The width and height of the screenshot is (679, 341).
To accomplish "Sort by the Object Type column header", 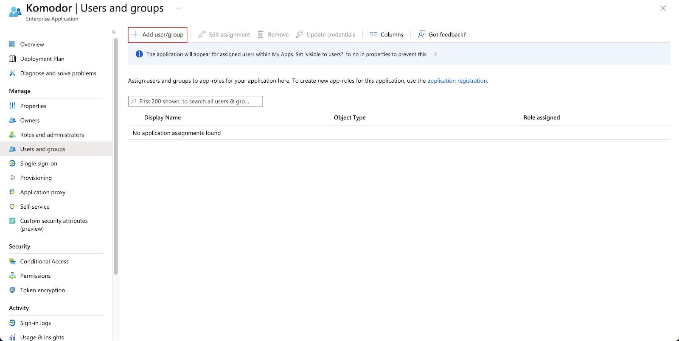I will 350,117.
